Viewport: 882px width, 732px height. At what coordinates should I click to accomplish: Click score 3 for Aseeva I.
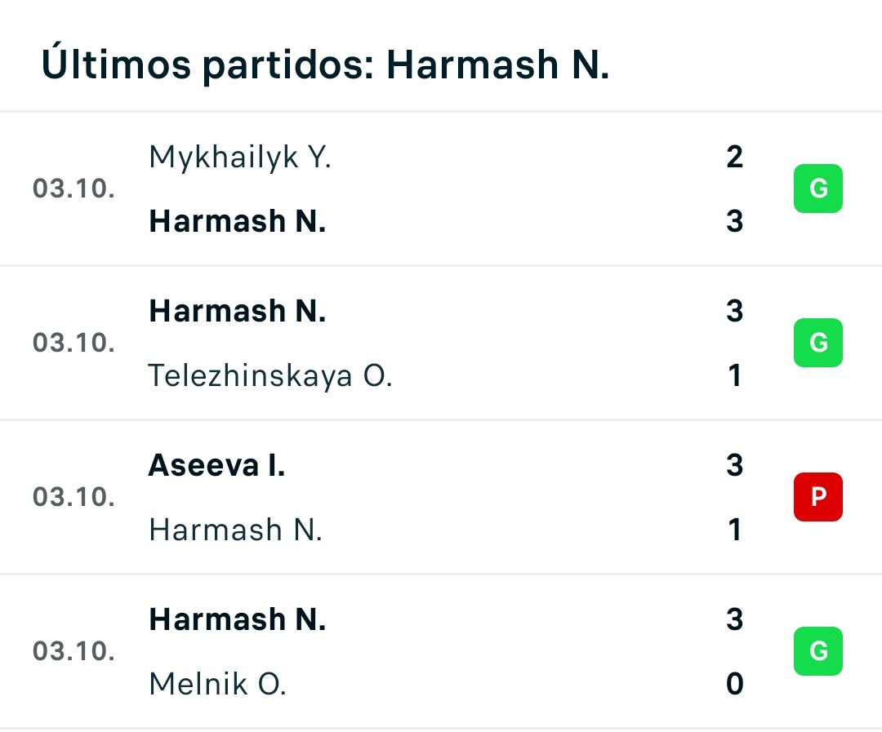(735, 465)
